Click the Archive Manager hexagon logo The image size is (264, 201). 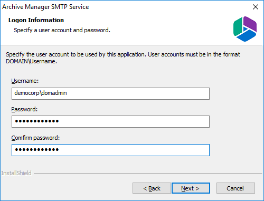click(x=245, y=29)
